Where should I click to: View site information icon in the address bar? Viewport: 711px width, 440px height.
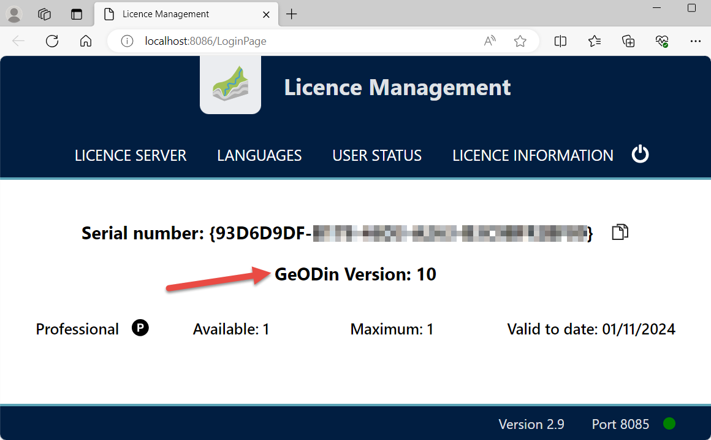click(127, 41)
